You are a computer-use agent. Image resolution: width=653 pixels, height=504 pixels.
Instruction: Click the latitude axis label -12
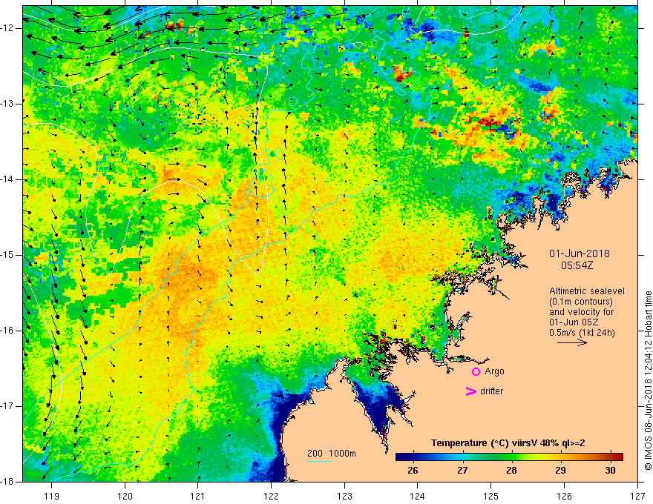coord(7,28)
